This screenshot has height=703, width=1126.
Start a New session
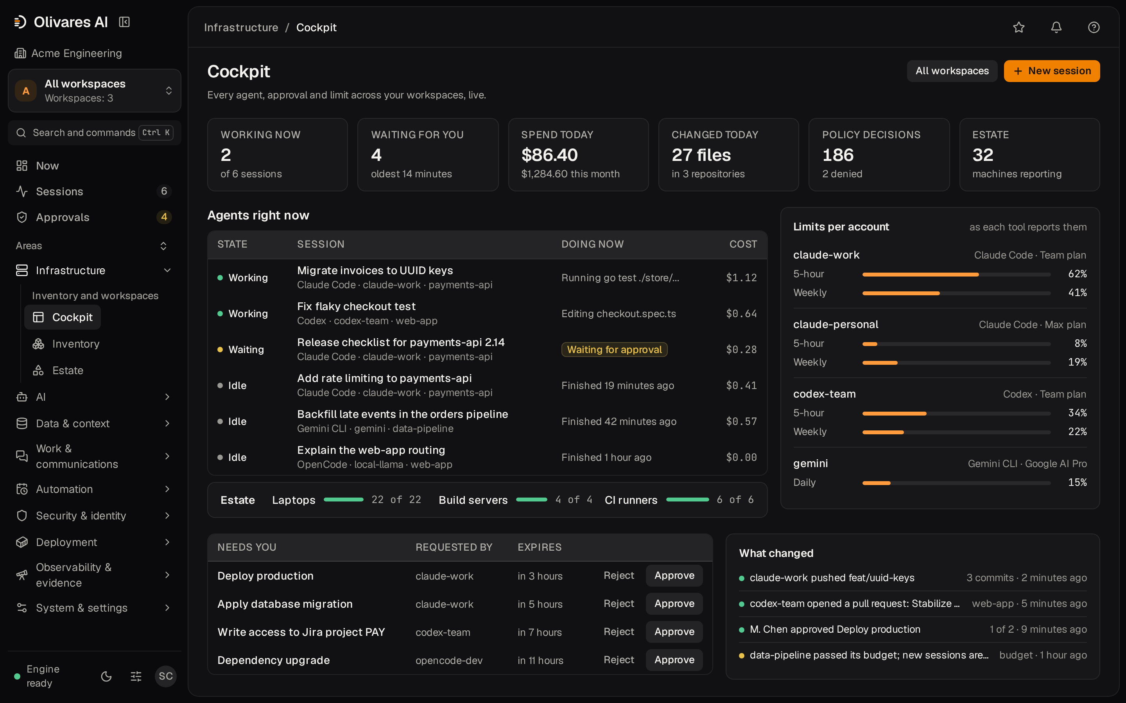(x=1052, y=71)
